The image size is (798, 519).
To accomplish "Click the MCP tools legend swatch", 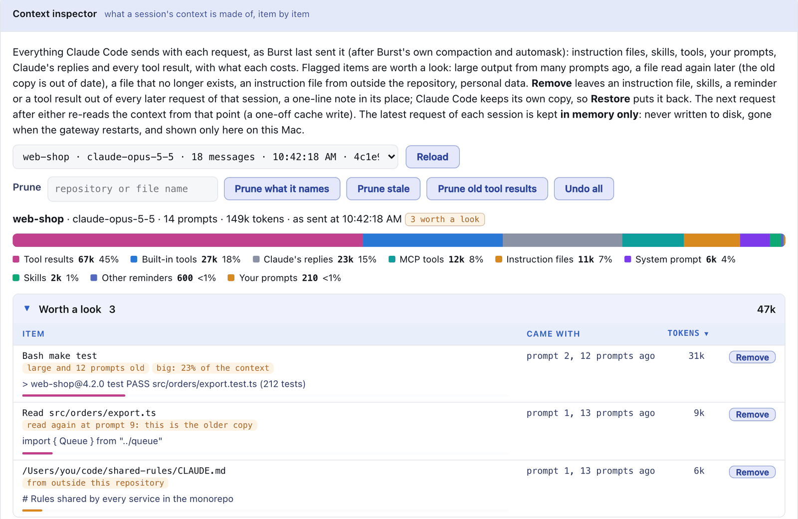I will pyautogui.click(x=392, y=259).
